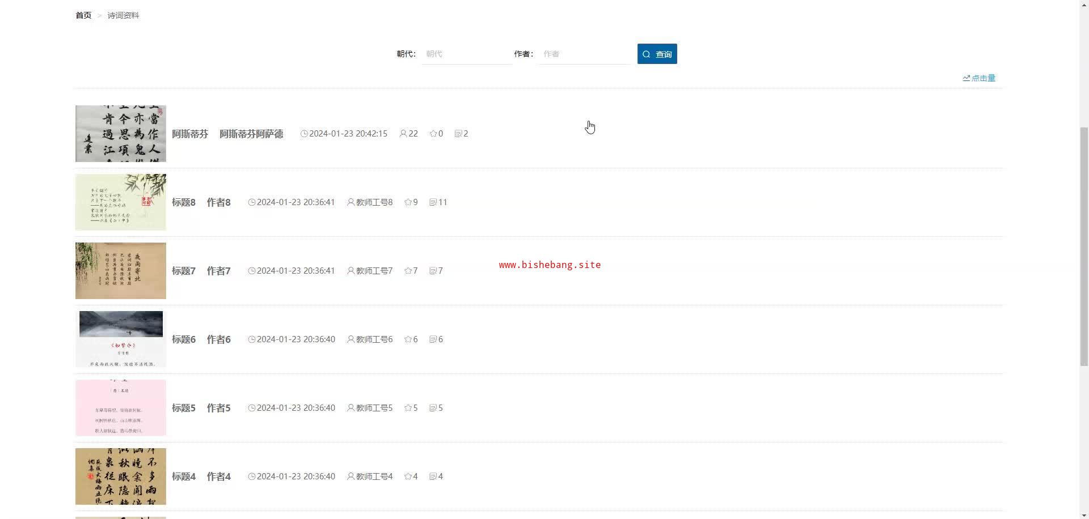The width and height of the screenshot is (1089, 519).
Task: Click the clock icon in the 标题6 row
Action: click(252, 339)
